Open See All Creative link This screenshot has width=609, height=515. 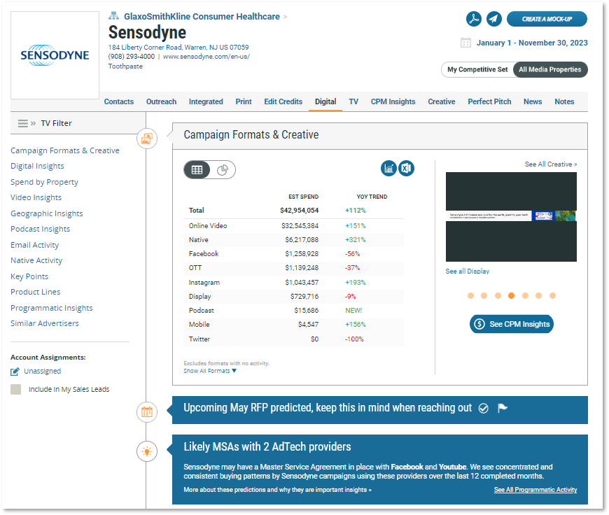click(x=551, y=164)
